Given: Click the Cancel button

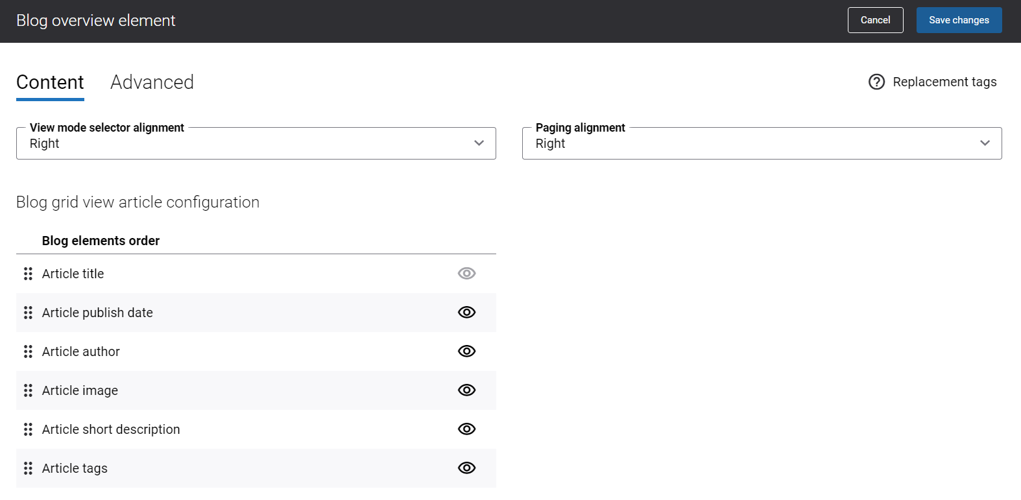Looking at the screenshot, I should click(875, 20).
